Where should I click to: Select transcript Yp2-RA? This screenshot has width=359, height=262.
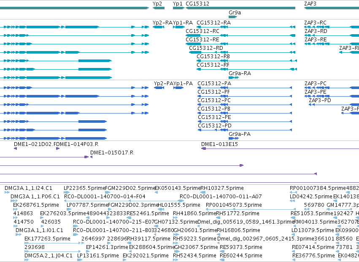(162, 23)
